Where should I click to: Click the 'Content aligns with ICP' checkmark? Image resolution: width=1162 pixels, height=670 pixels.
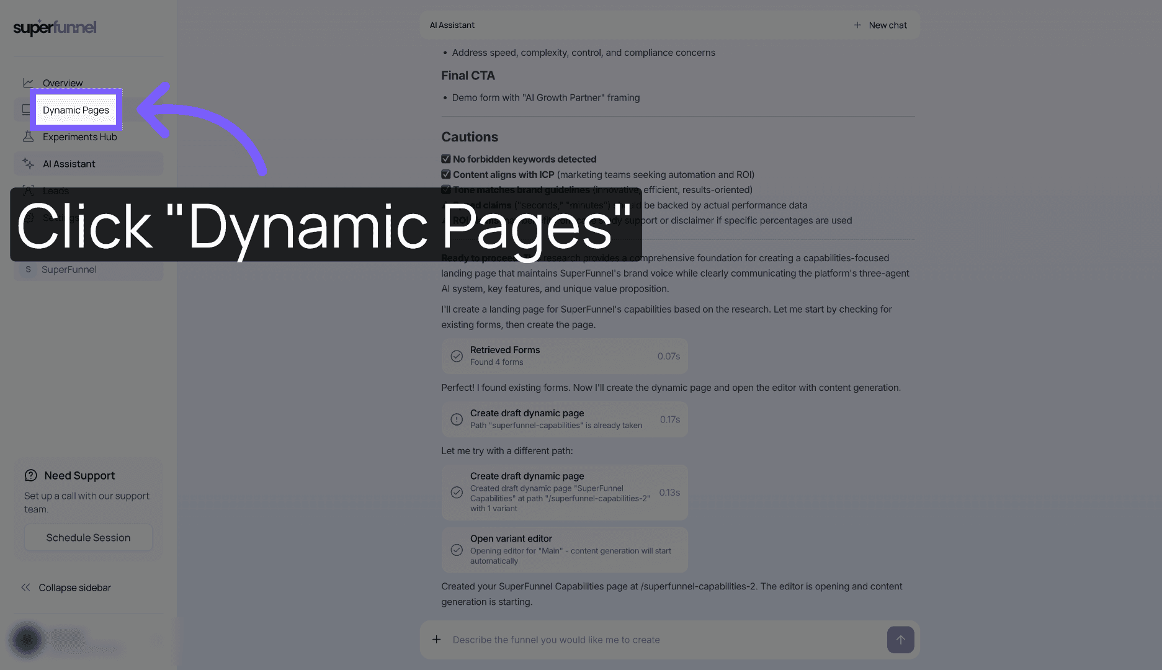(x=446, y=174)
